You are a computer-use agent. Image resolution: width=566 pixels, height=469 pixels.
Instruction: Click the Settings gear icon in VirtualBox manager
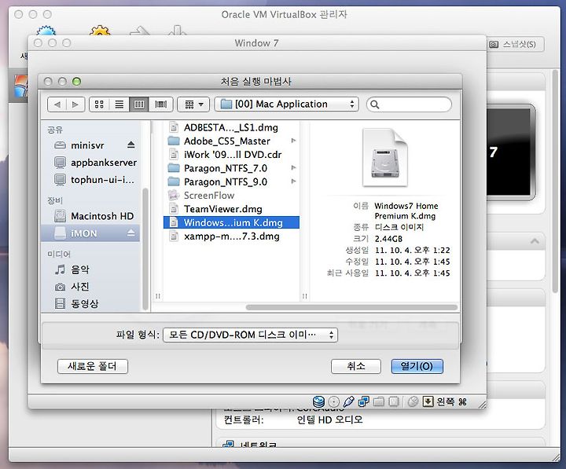[x=100, y=31]
